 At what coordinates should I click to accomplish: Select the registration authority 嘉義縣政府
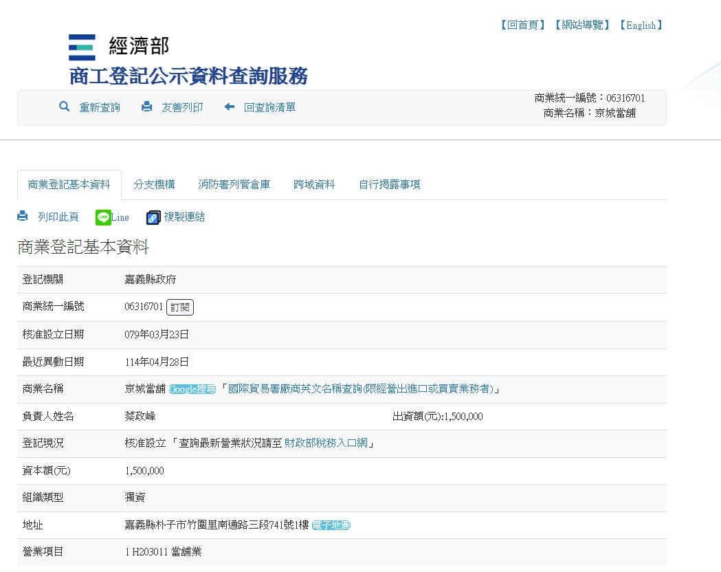(151, 280)
